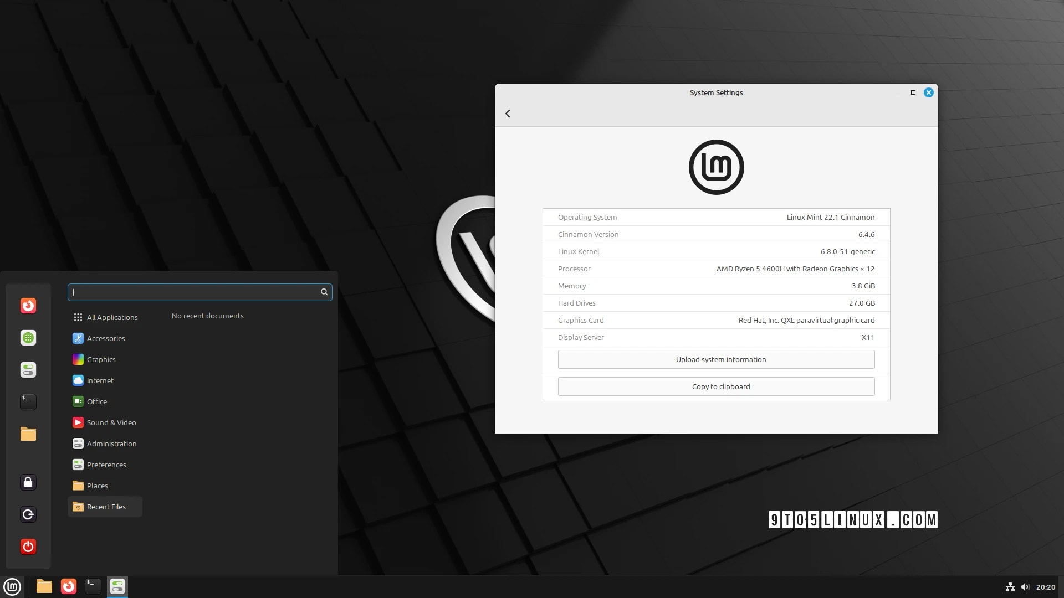Click the Log Out icon

point(28,514)
